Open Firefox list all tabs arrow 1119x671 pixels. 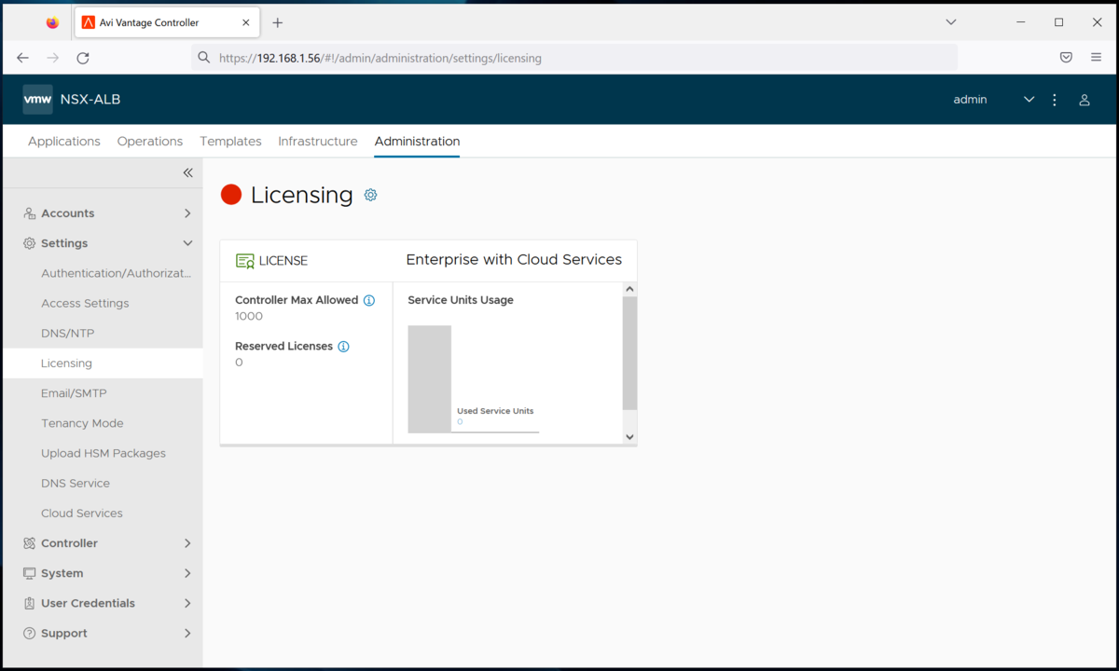951,22
